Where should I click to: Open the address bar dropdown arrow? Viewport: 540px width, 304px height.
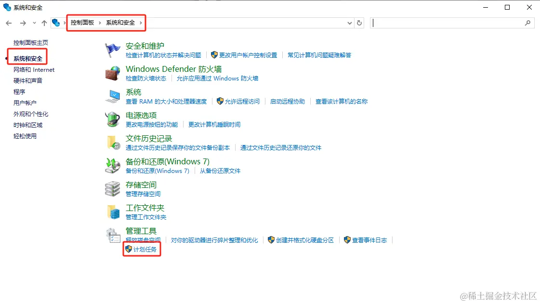(350, 23)
